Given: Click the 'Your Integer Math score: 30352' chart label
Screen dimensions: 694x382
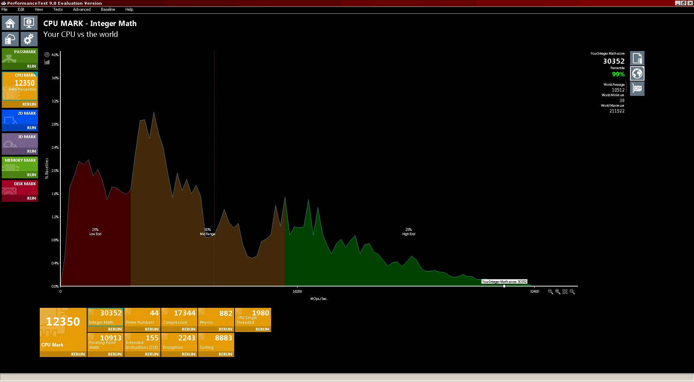Looking at the screenshot, I should [x=504, y=281].
